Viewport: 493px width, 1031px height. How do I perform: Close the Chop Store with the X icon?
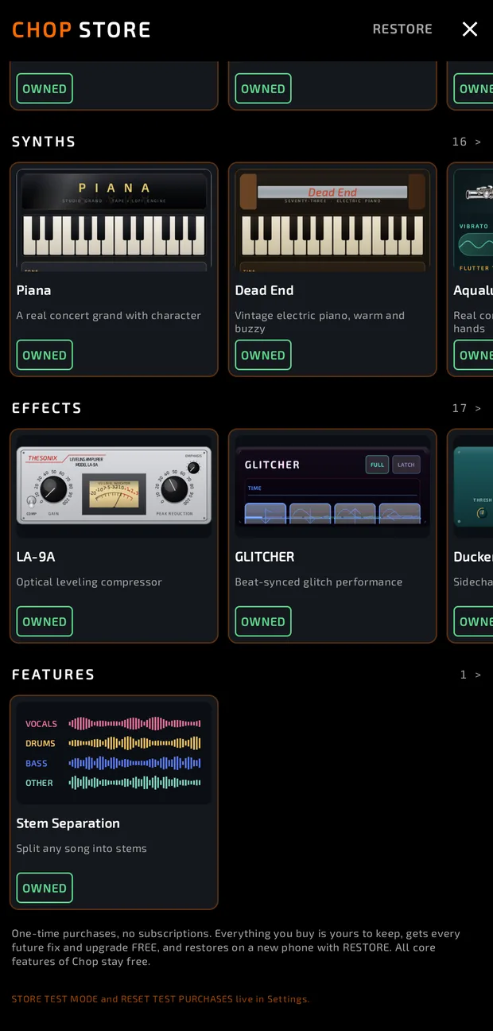(470, 29)
